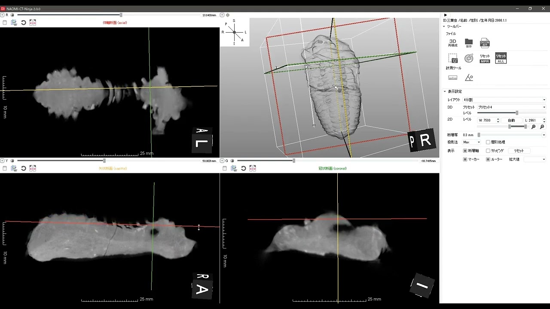550x309 pixels.
Task: Click the 3D レベル slider handle
Action: click(517, 113)
